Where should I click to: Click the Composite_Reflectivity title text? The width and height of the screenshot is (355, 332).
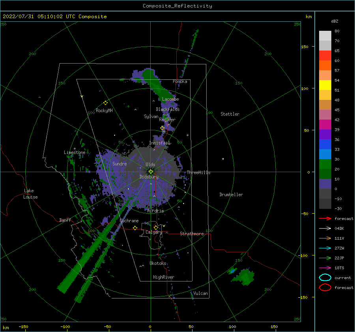(177, 6)
